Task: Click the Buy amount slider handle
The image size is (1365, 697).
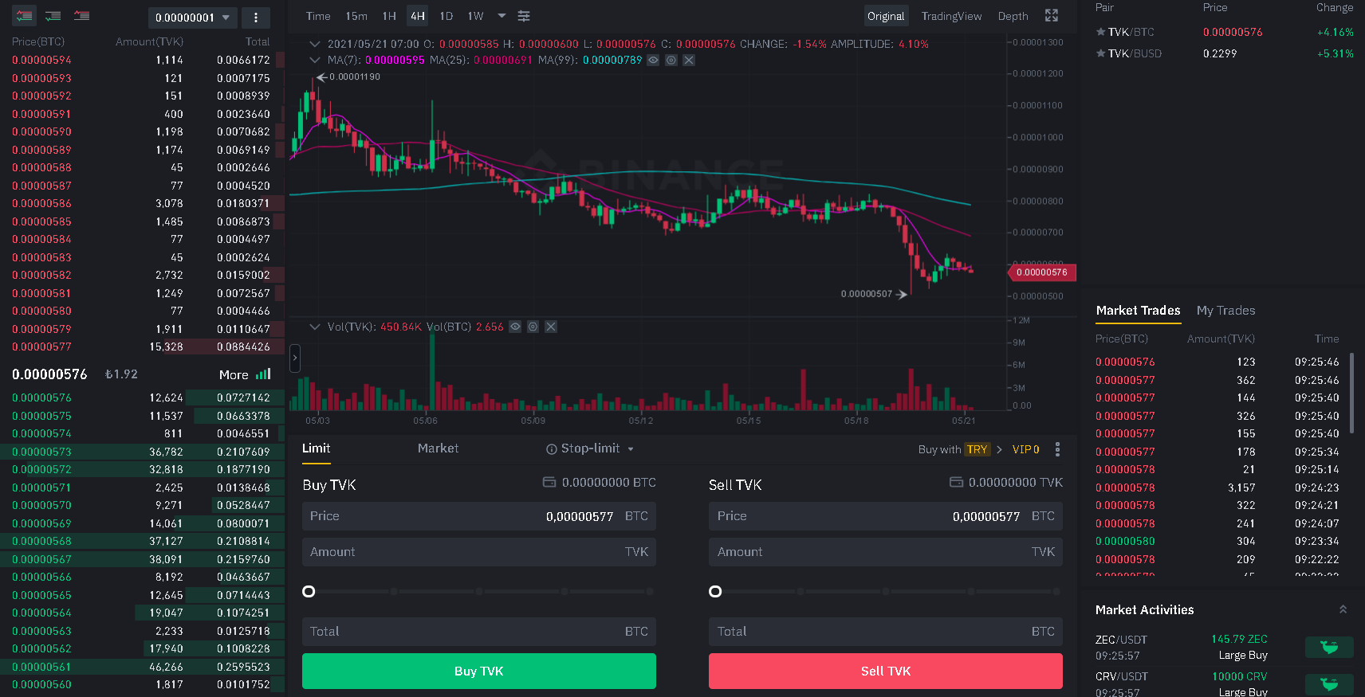Action: [x=309, y=591]
